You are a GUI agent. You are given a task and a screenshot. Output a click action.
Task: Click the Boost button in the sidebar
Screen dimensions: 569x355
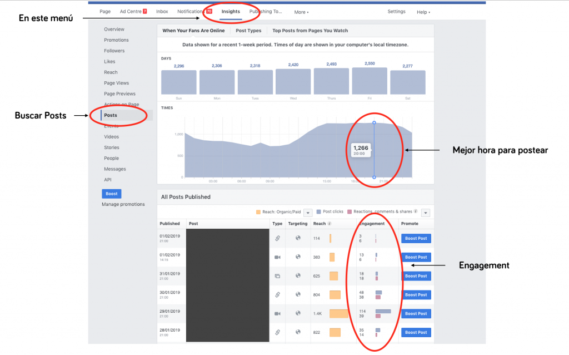[x=111, y=194]
